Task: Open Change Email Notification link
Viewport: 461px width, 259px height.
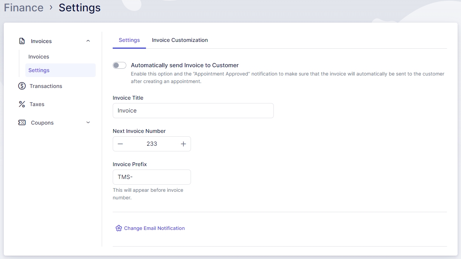Action: [154, 228]
